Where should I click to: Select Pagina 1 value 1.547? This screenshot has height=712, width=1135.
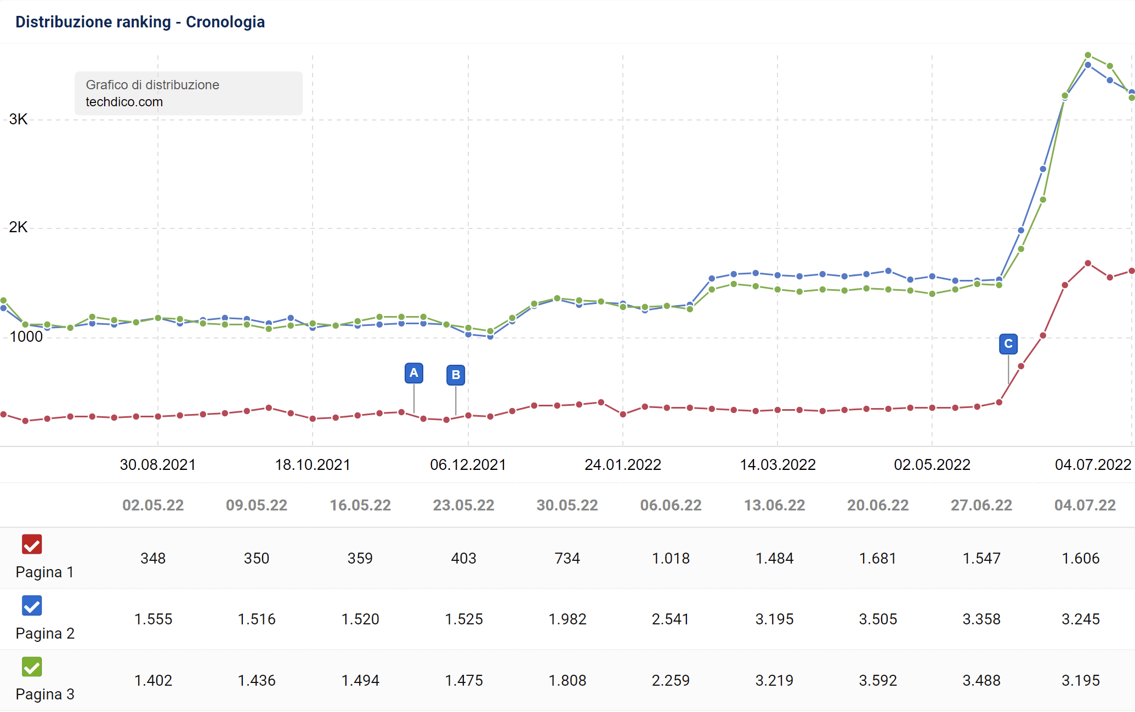point(981,558)
